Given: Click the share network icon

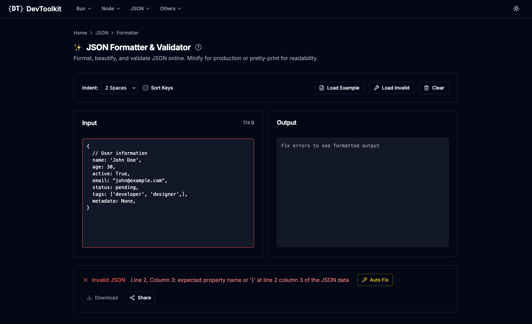Looking at the screenshot, I should click(x=132, y=298).
